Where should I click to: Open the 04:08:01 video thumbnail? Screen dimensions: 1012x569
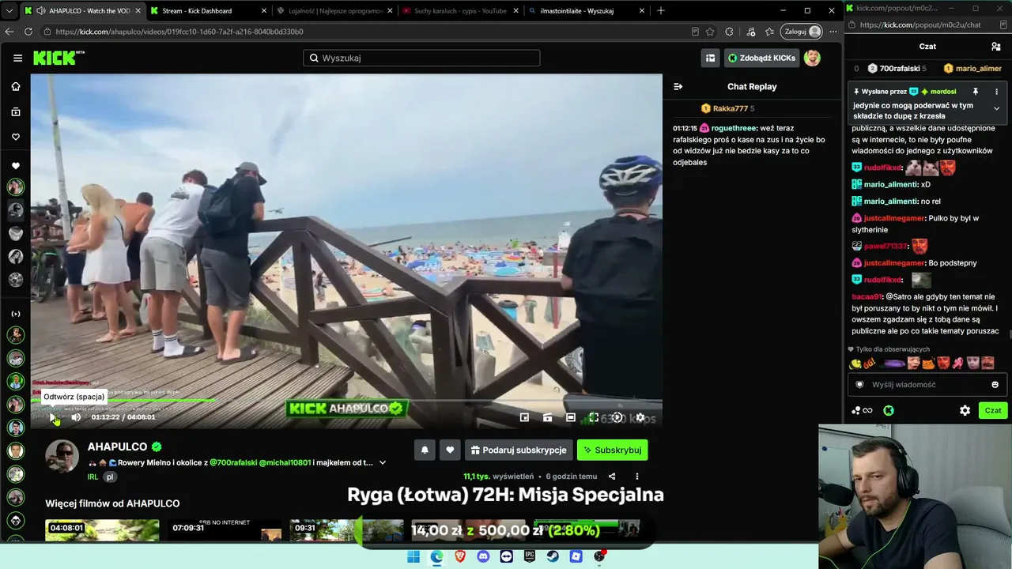click(102, 530)
